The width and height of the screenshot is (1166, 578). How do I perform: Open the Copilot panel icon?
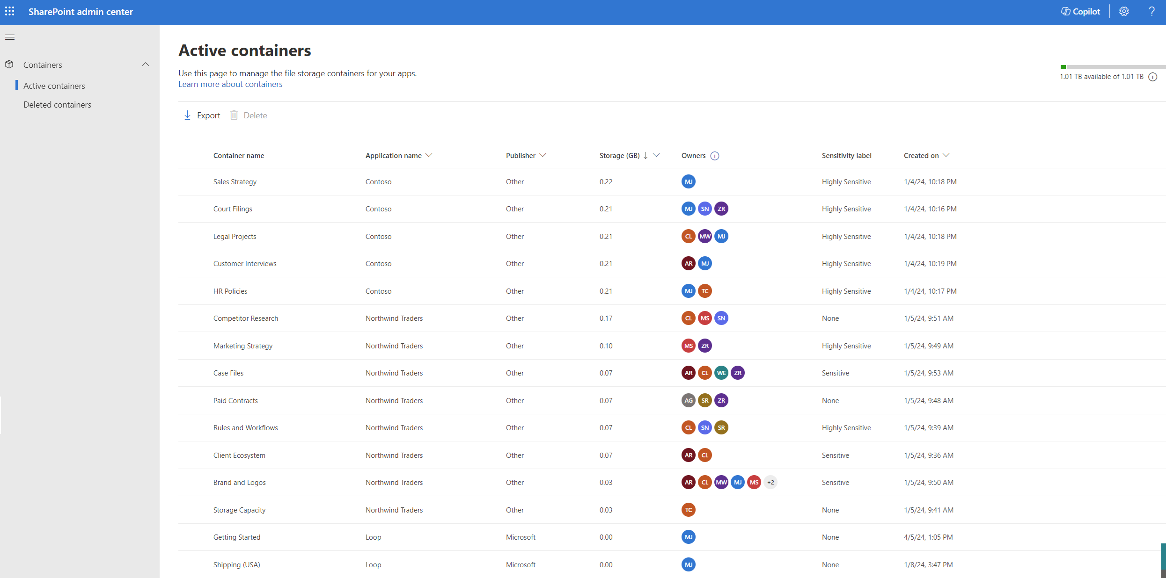point(1079,12)
